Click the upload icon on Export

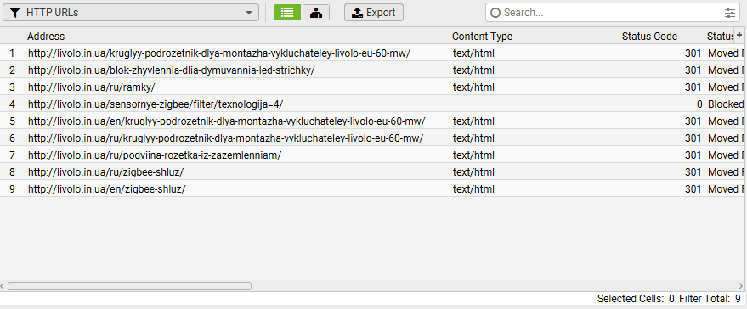[357, 13]
